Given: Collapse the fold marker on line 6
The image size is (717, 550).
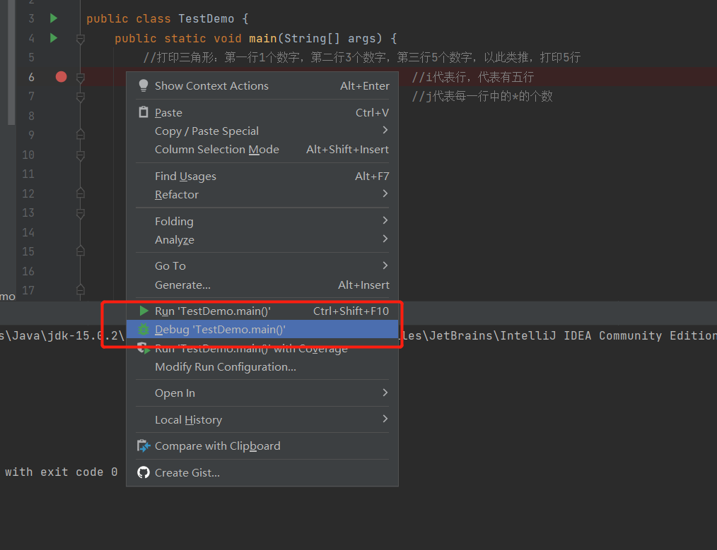Looking at the screenshot, I should coord(81,78).
